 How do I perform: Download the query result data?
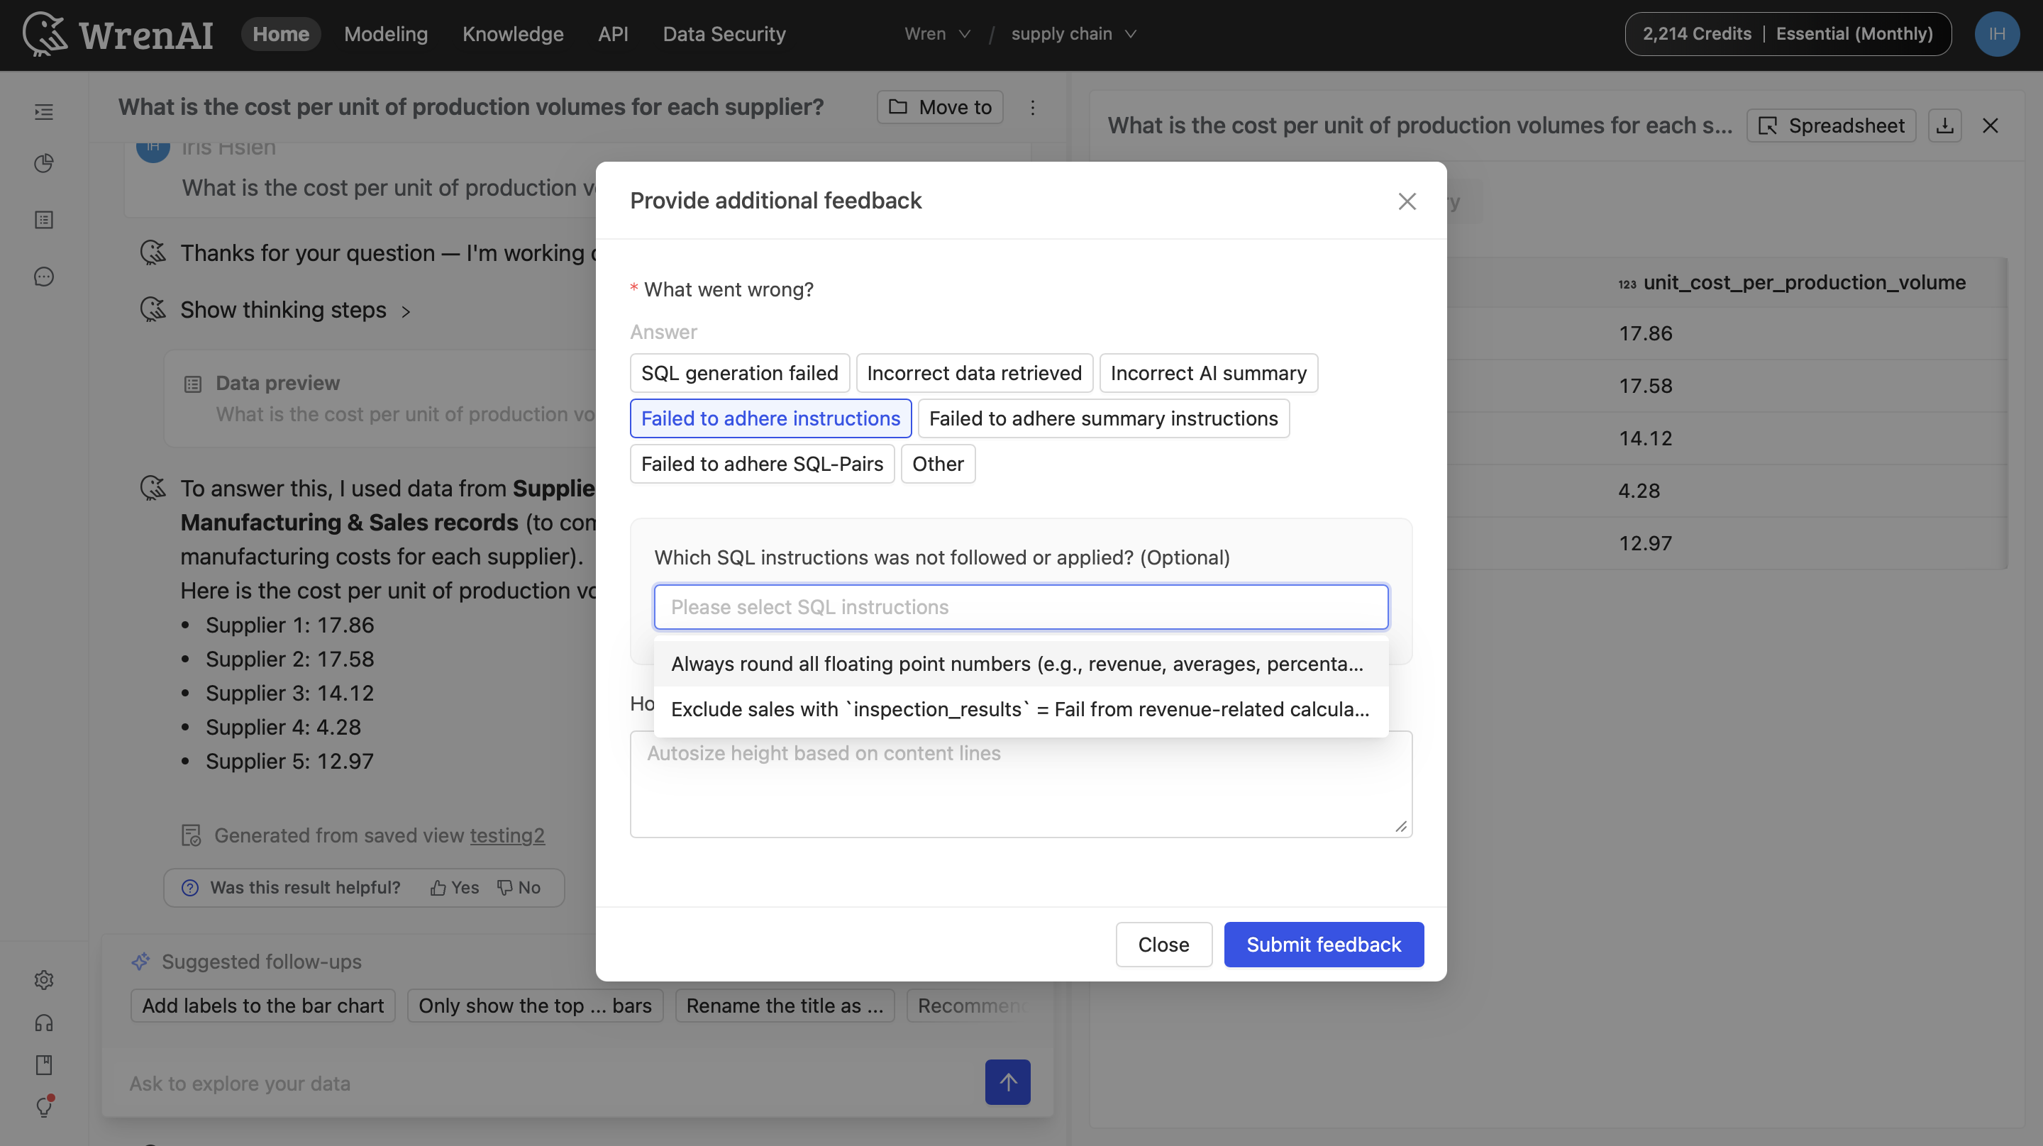click(1944, 125)
